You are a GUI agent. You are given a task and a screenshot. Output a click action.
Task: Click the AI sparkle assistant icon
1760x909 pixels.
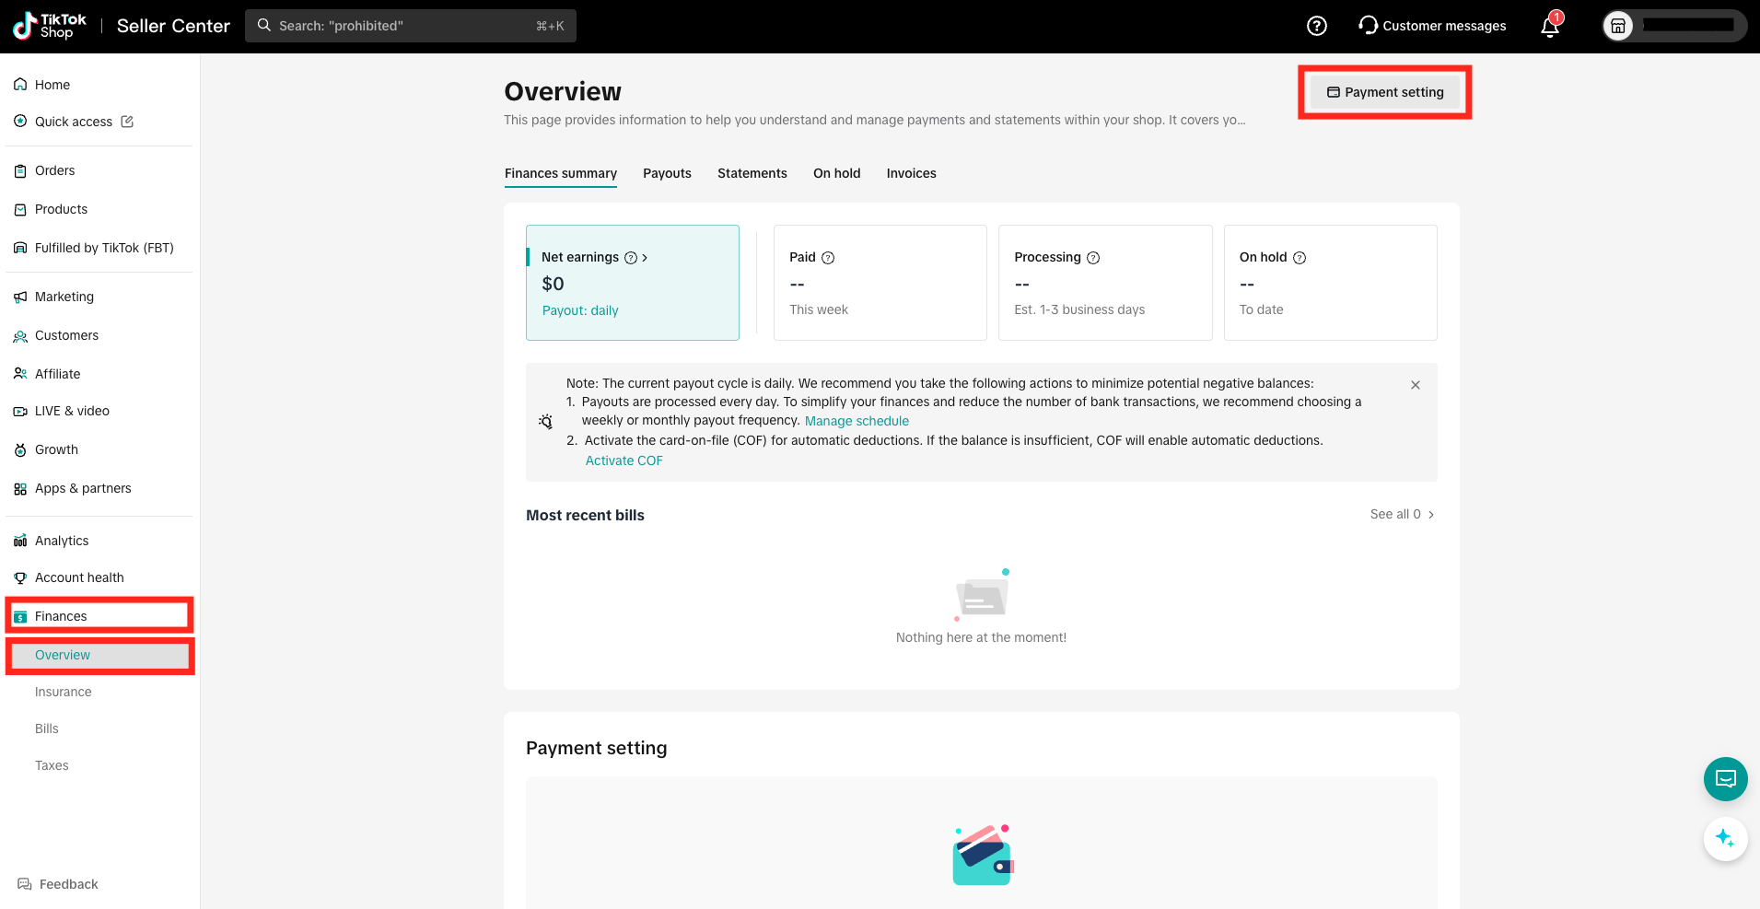click(1725, 839)
